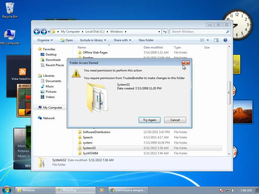Click the Explorer Forward arrow button

[44, 32]
